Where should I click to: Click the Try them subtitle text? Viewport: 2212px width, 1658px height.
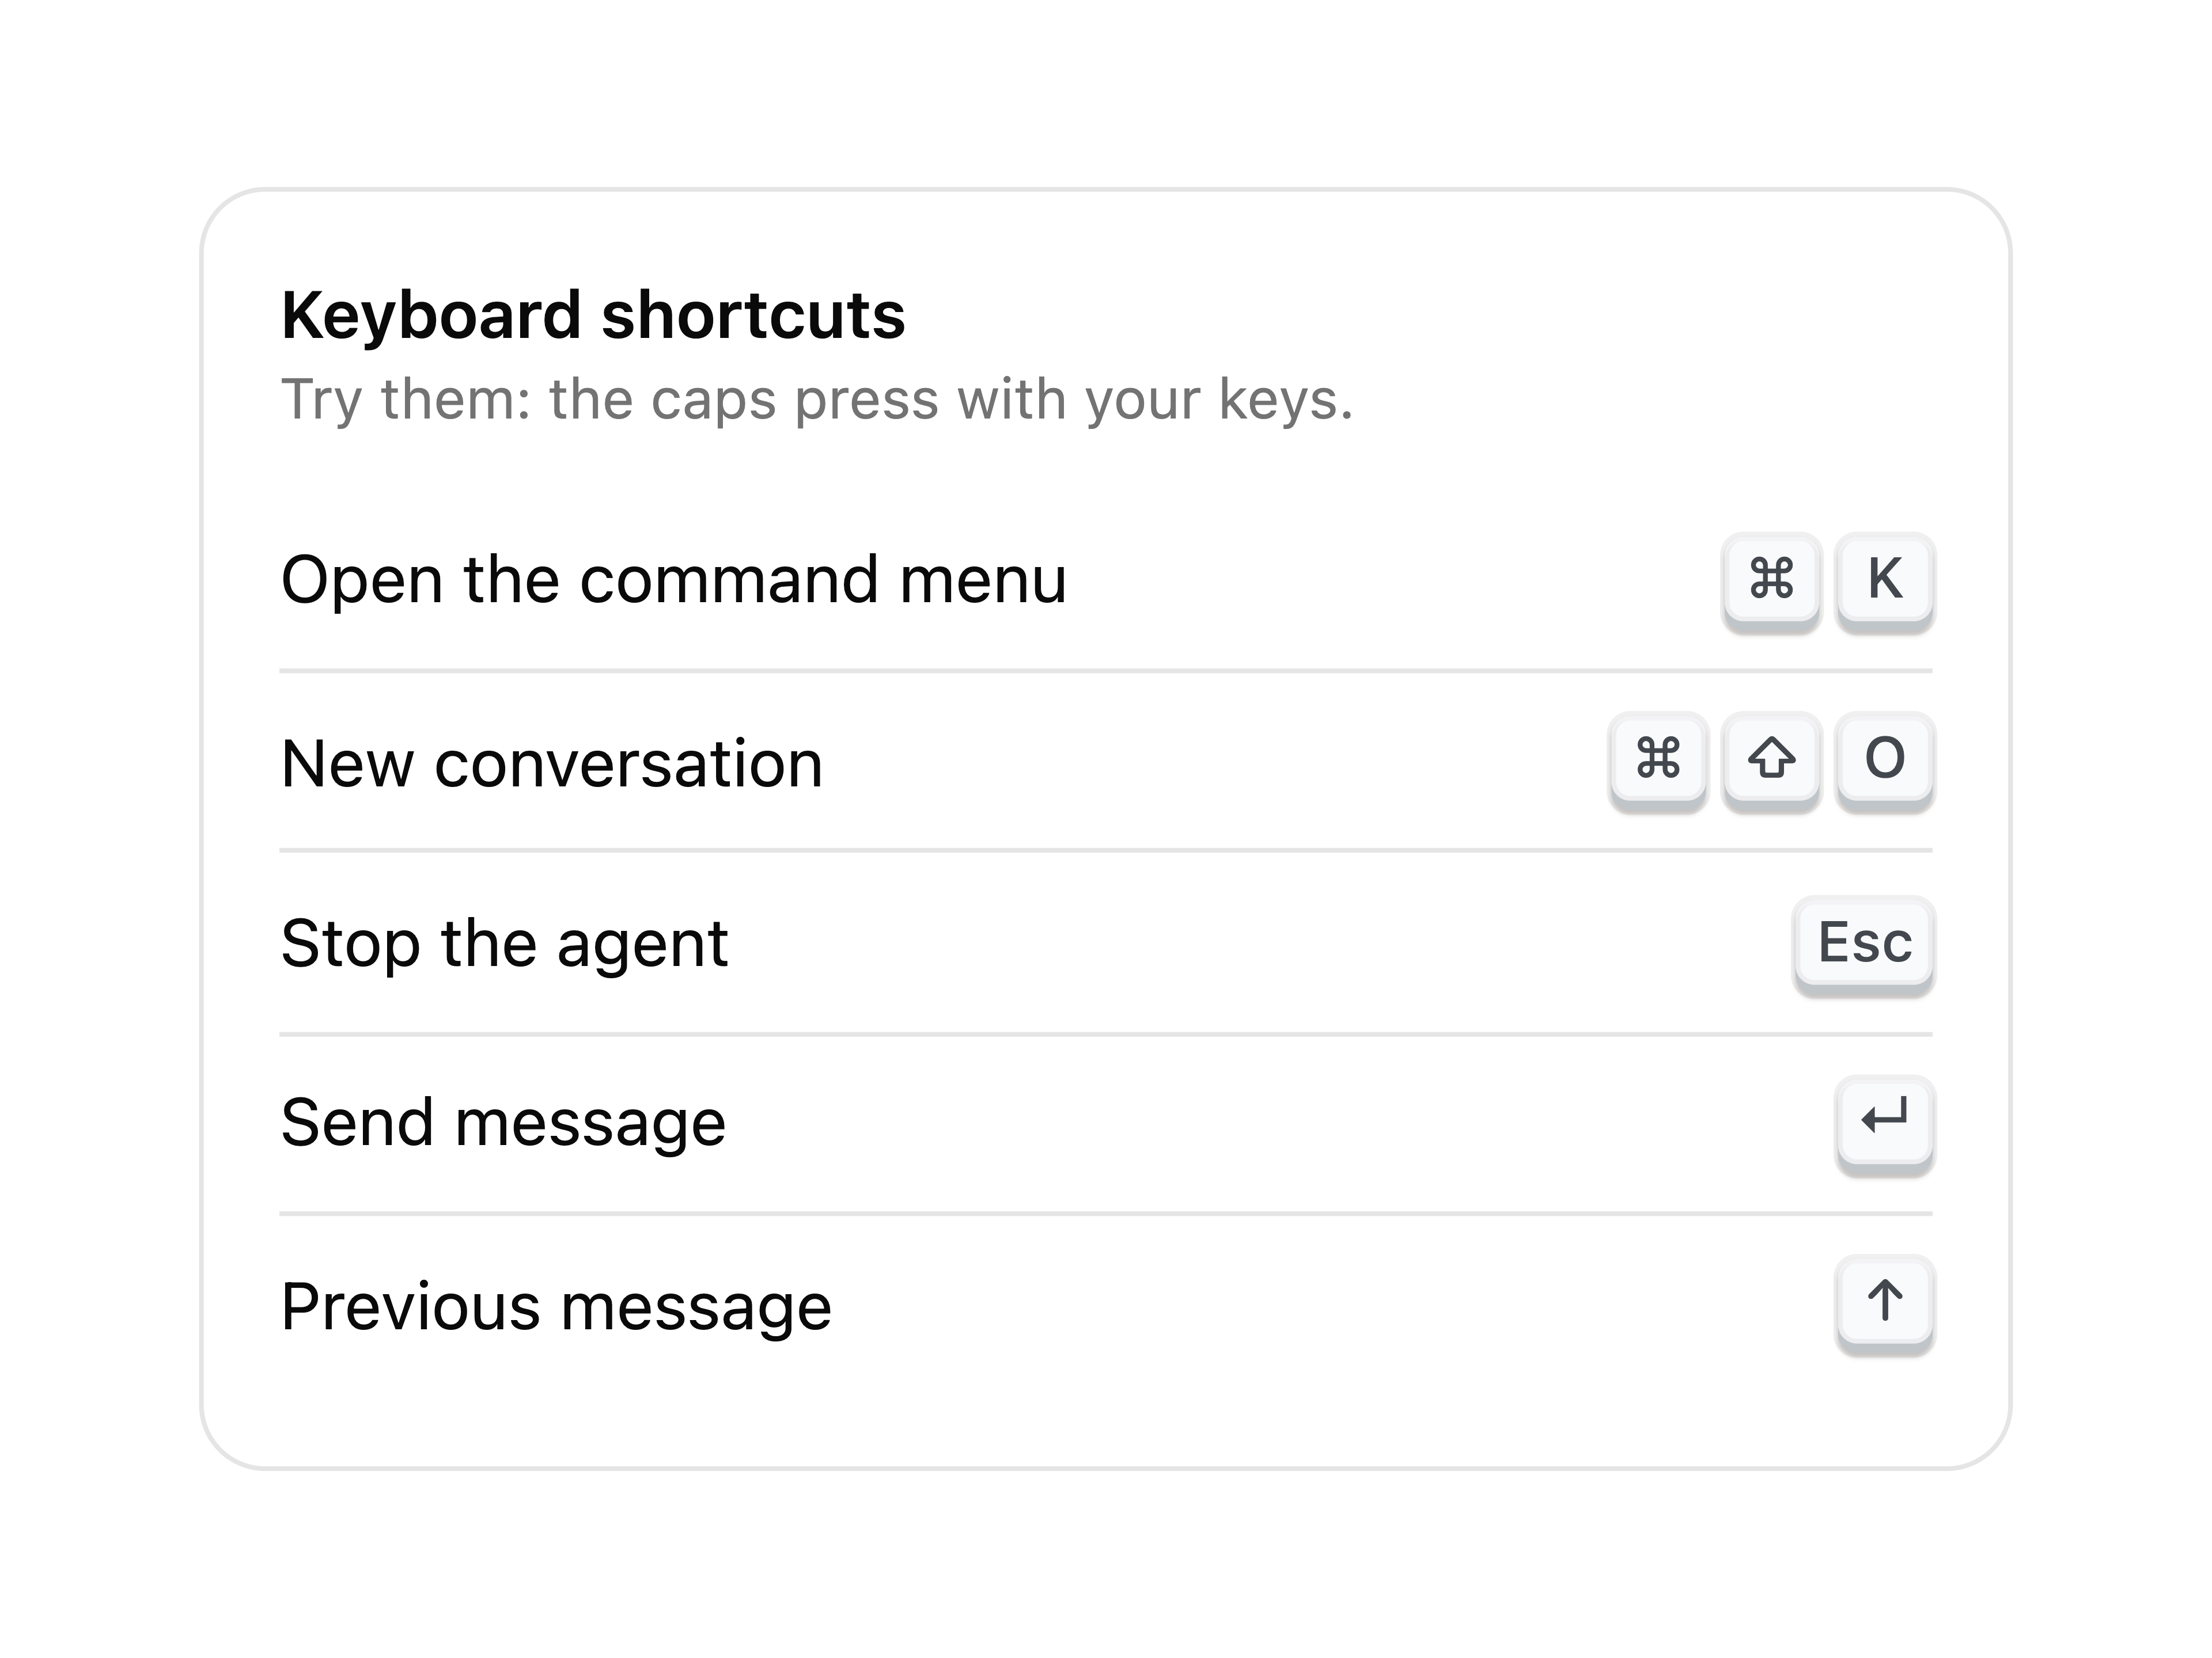click(x=817, y=400)
